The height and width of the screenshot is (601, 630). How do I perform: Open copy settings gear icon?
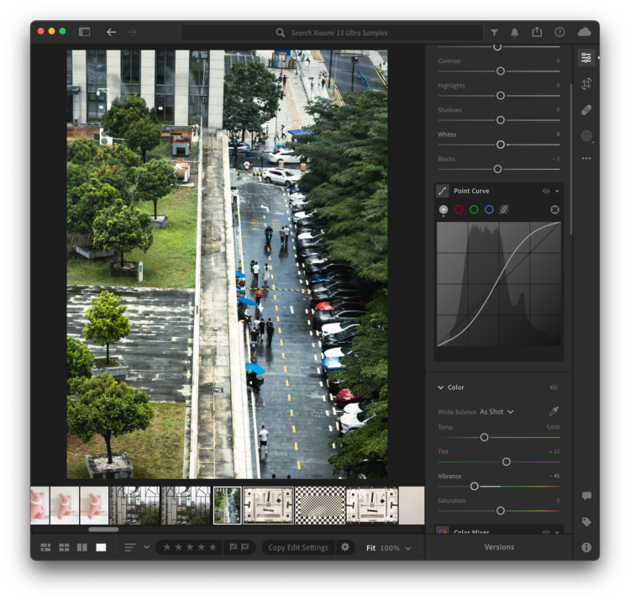coord(344,547)
